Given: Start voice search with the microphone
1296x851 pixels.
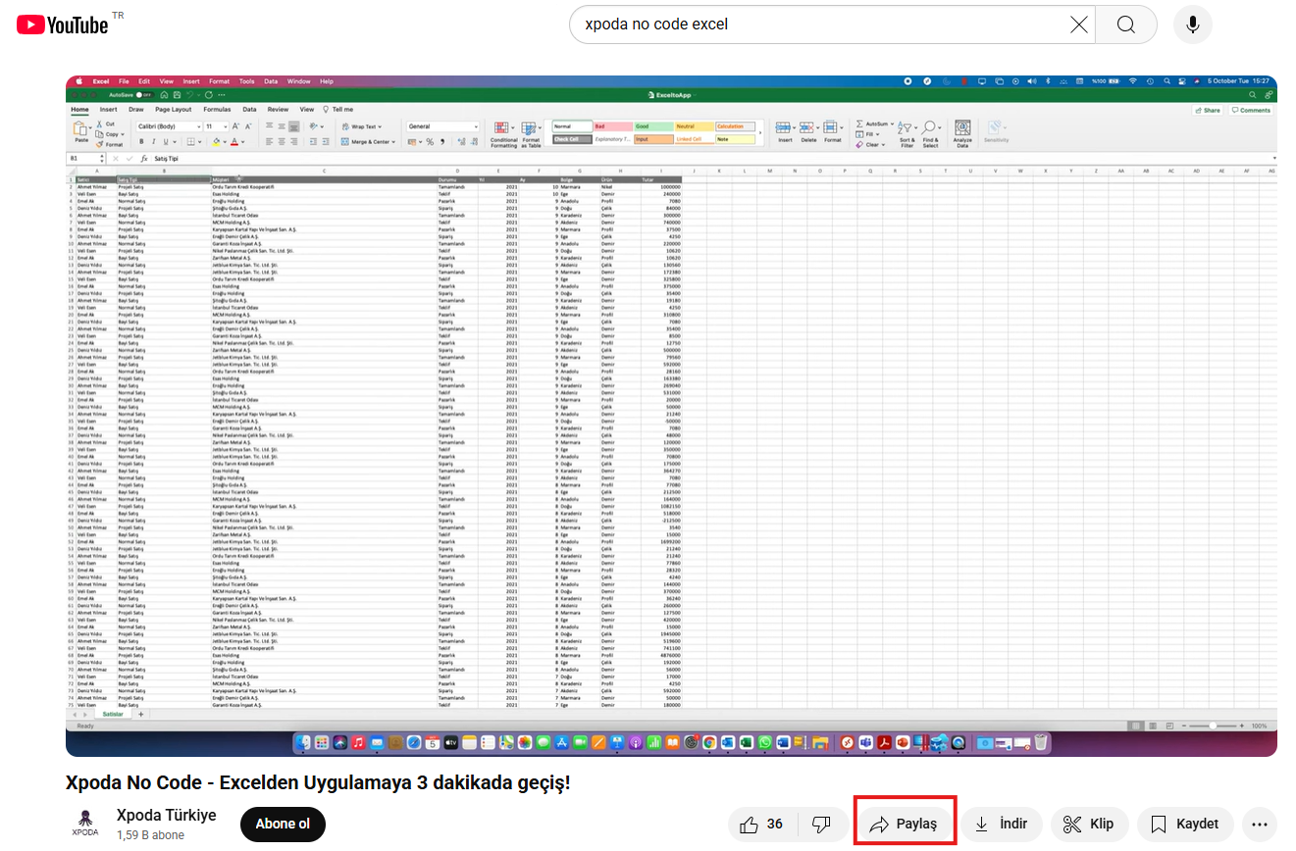Looking at the screenshot, I should pyautogui.click(x=1193, y=25).
